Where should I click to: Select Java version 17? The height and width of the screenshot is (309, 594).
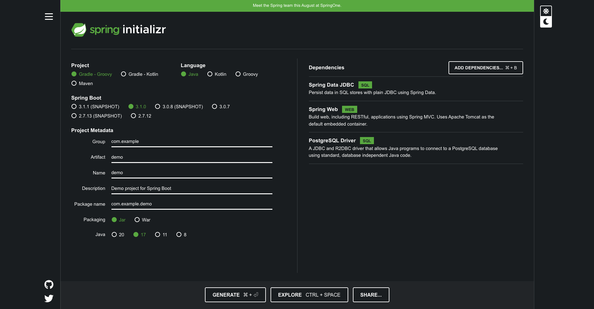coord(140,235)
